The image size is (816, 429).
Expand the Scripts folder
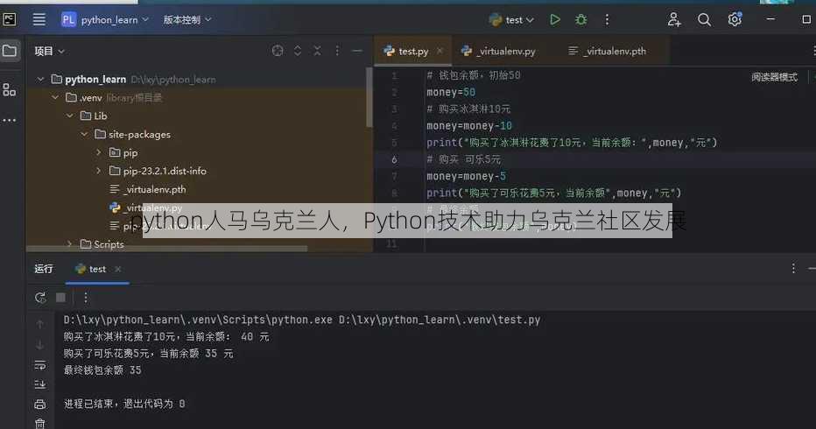(70, 243)
